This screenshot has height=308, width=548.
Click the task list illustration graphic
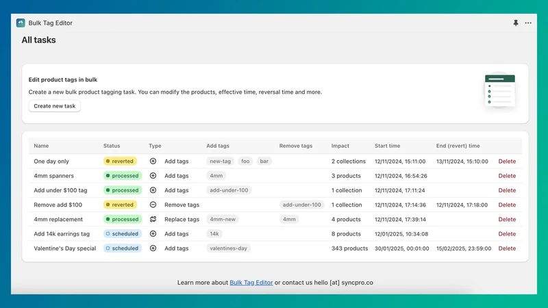(x=500, y=91)
